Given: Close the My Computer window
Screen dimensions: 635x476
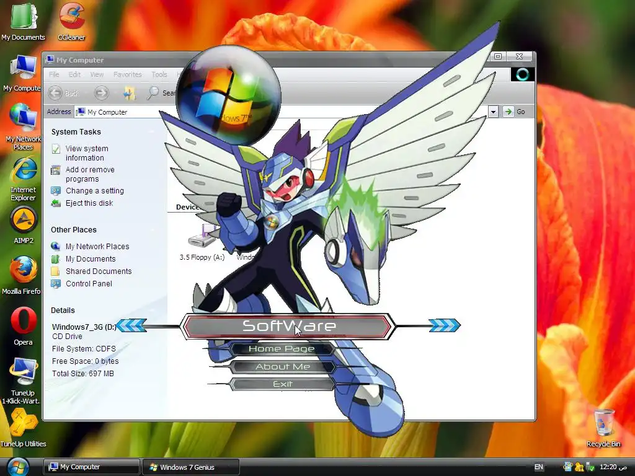Looking at the screenshot, I should (x=520, y=56).
